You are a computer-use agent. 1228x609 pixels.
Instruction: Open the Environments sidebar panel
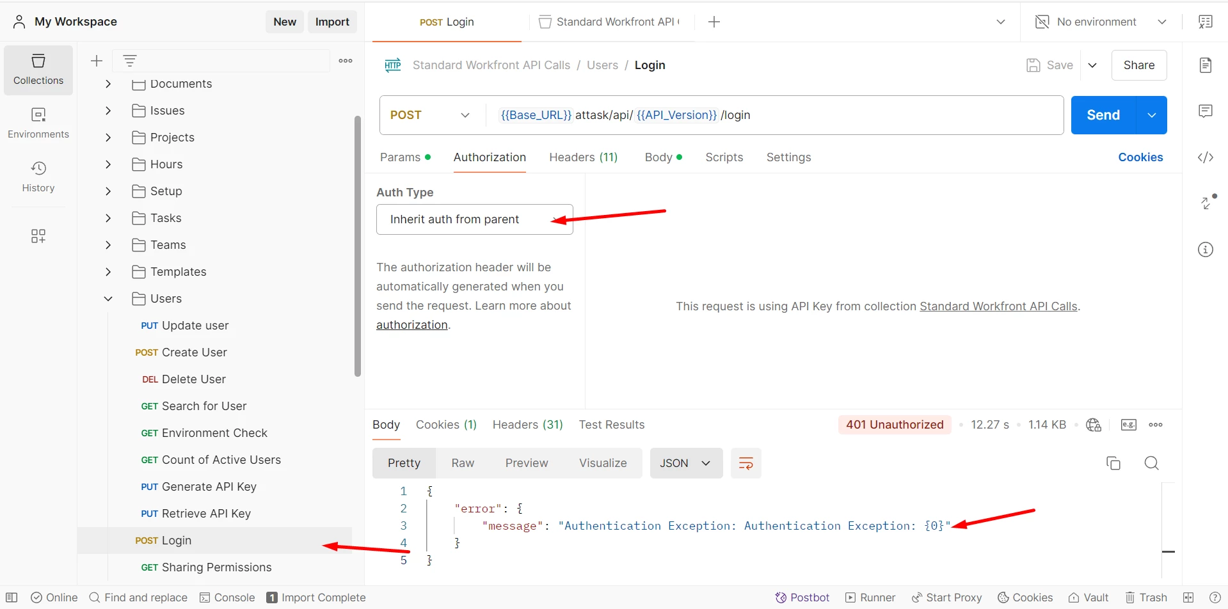tap(38, 123)
